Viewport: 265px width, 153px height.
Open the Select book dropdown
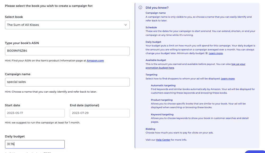click(x=67, y=25)
